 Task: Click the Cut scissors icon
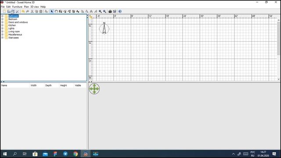[x=32, y=11]
